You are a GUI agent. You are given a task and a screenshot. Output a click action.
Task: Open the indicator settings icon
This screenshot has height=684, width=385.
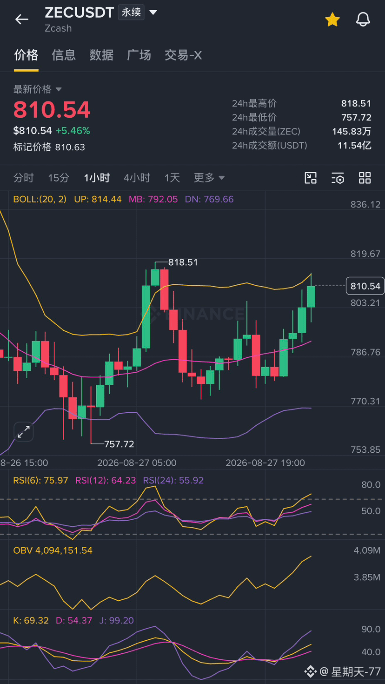[x=338, y=178]
